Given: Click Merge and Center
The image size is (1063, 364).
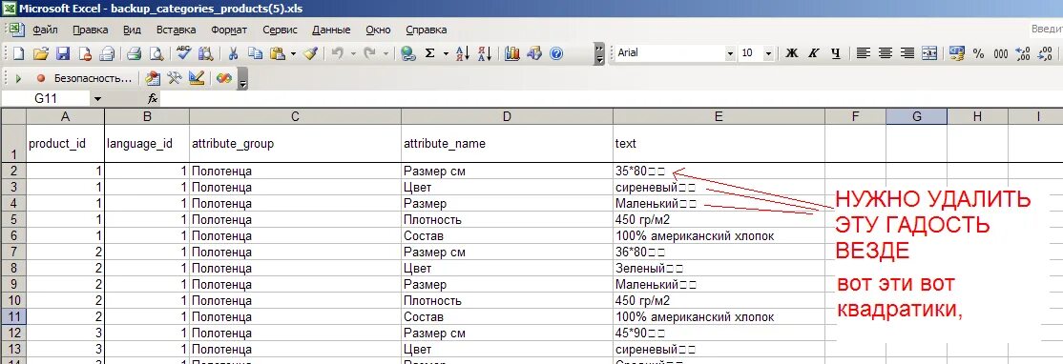Looking at the screenshot, I should pyautogui.click(x=928, y=53).
